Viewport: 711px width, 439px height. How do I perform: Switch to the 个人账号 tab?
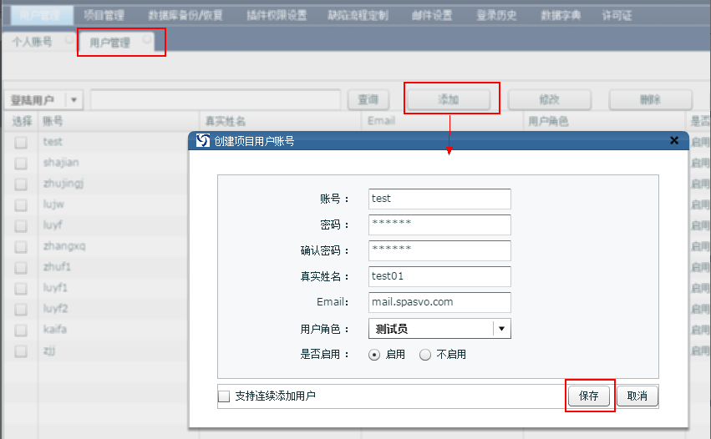pyautogui.click(x=32, y=42)
